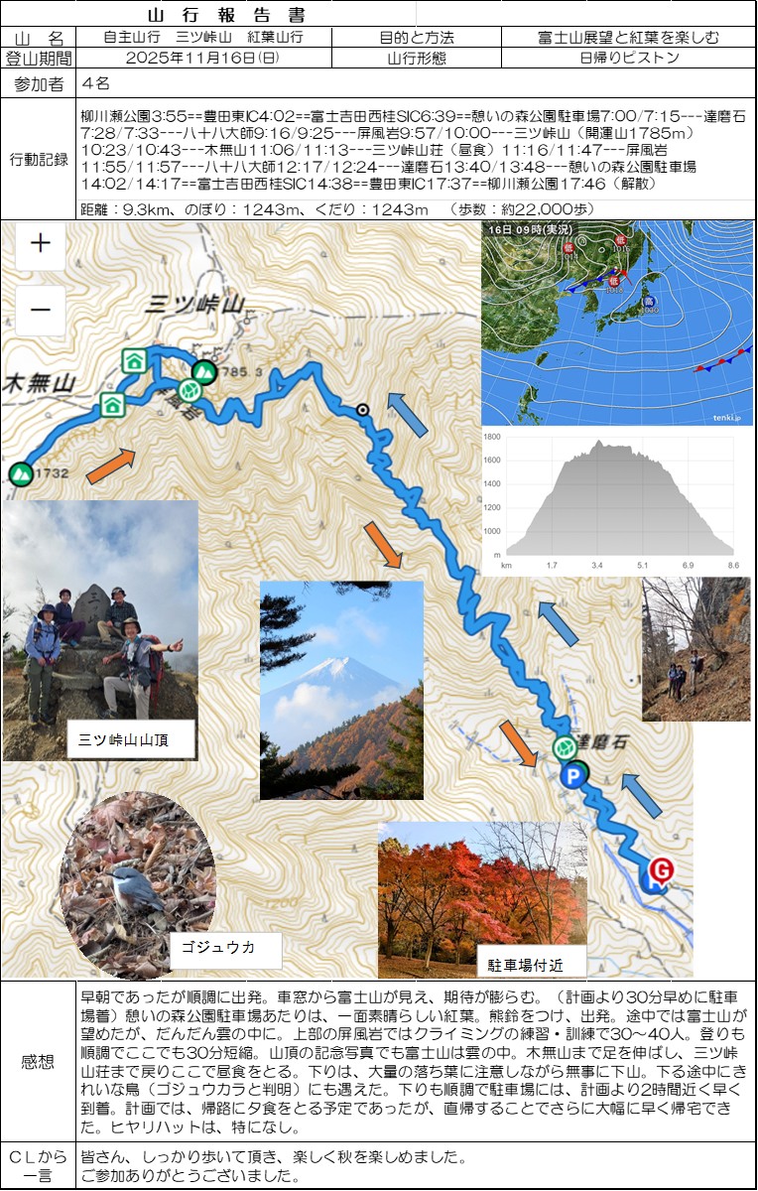758x1191 pixels.
Task: Click the 山行報告書 title heading
Action: click(x=226, y=15)
